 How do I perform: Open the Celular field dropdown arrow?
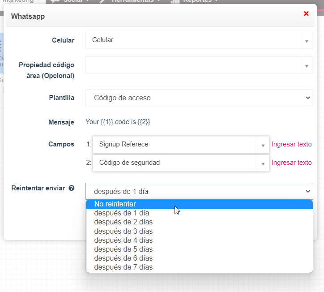pos(307,40)
